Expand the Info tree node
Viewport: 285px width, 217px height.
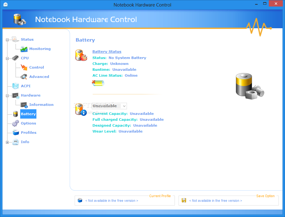coord(7,142)
